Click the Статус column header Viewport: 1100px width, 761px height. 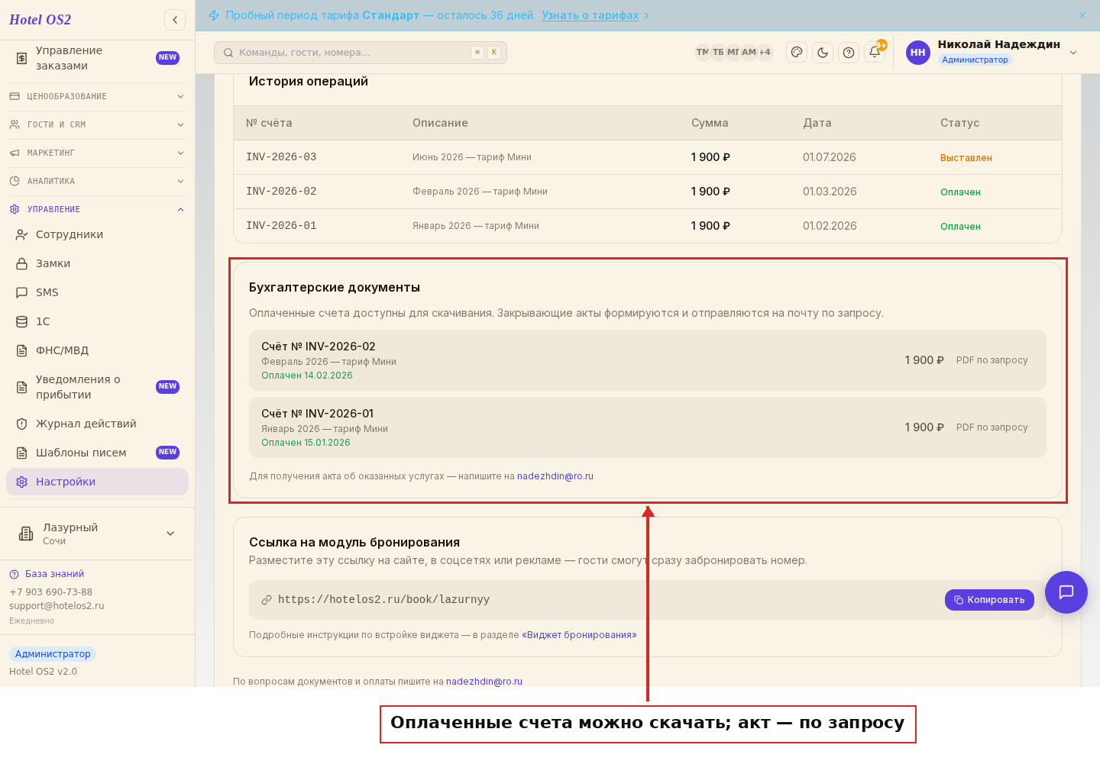click(x=959, y=123)
